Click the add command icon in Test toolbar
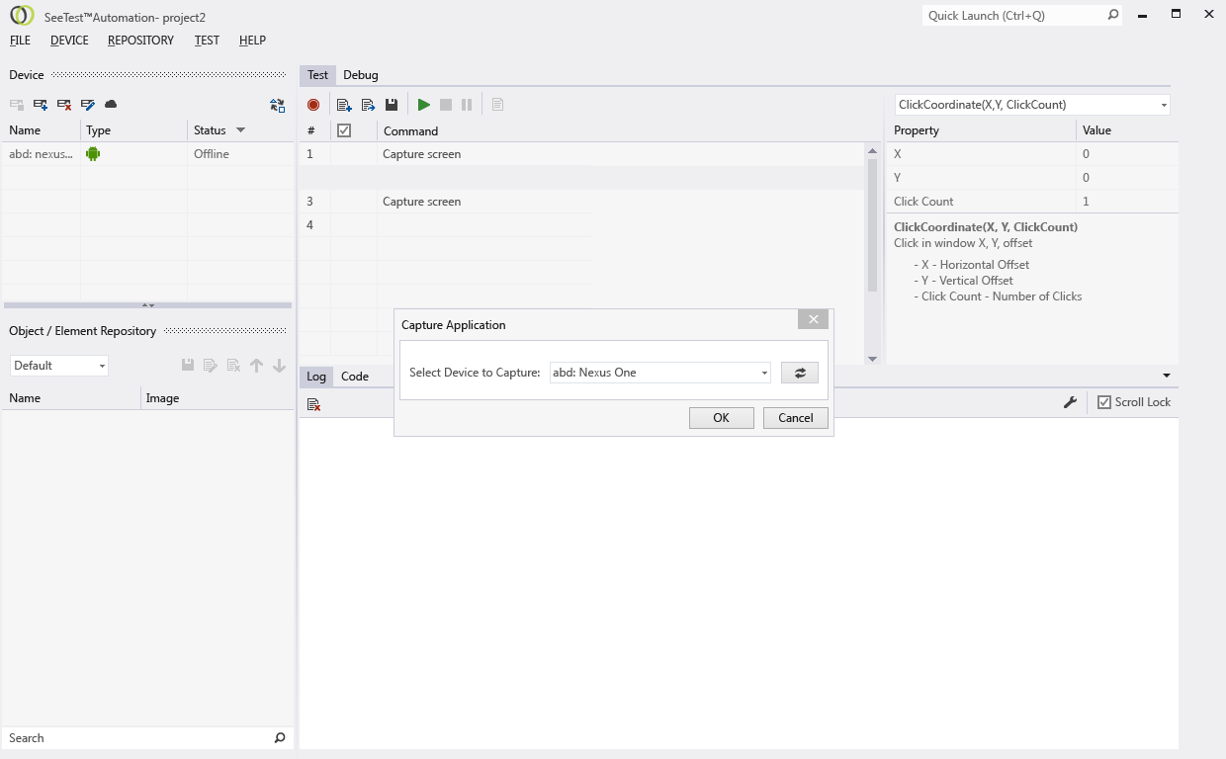This screenshot has width=1226, height=759. click(344, 105)
